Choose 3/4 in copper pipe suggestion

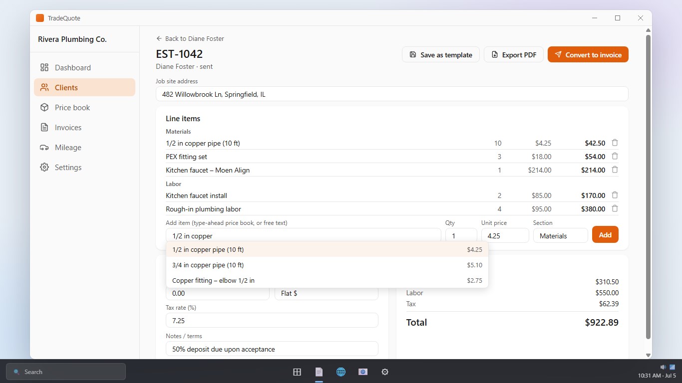click(327, 265)
